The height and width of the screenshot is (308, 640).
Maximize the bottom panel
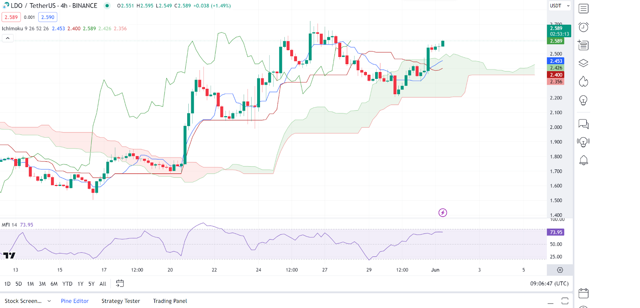tap(565, 301)
